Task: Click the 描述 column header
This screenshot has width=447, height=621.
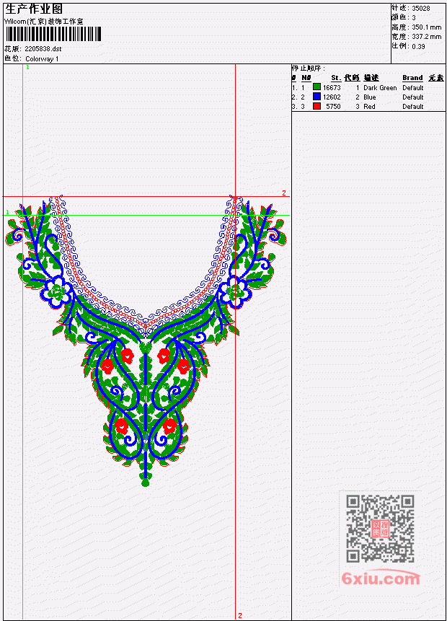Action: click(x=371, y=78)
